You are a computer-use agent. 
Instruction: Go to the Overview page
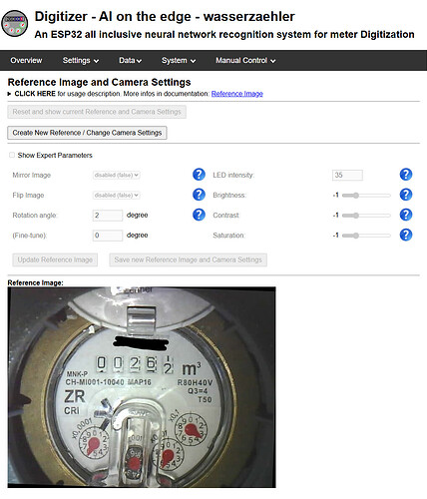(x=26, y=61)
